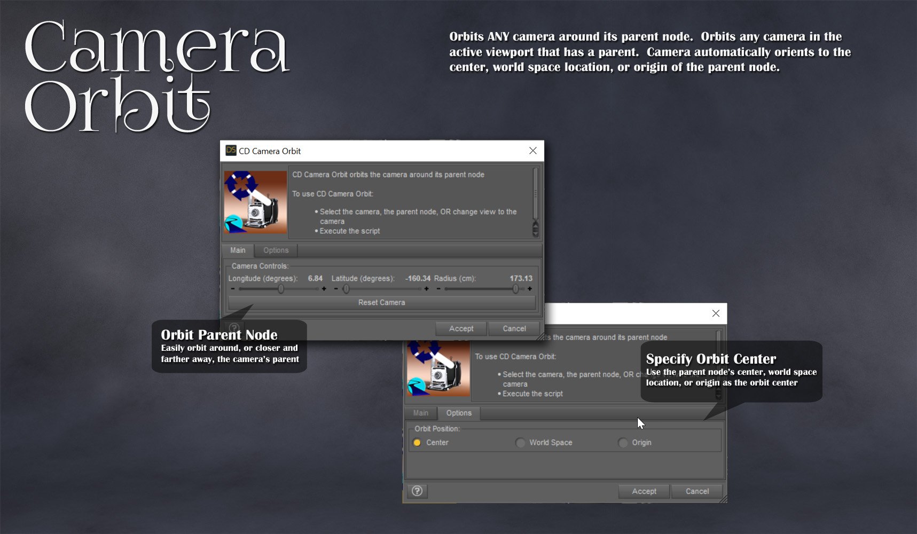Viewport: 917px width, 534px height.
Task: Choose World Space as the orbit position
Action: [520, 442]
